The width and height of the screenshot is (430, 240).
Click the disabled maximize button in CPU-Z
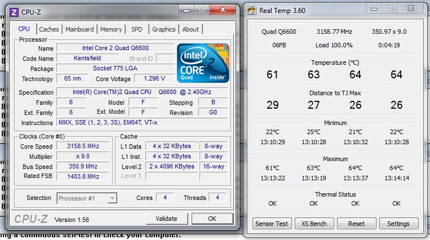[202, 10]
